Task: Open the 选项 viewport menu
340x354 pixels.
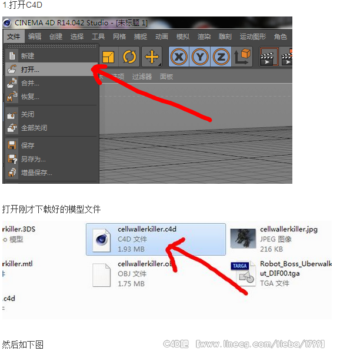Action: click(118, 77)
